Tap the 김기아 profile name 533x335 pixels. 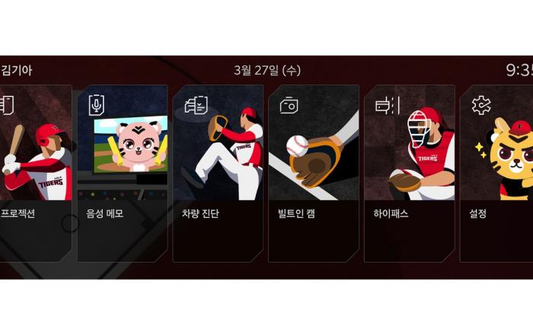point(16,70)
